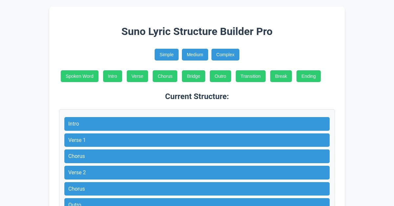Select the Medium structure preset
This screenshot has width=394, height=206.
(195, 55)
